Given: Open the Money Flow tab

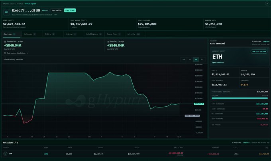Looking at the screenshot, I should point(115,34).
